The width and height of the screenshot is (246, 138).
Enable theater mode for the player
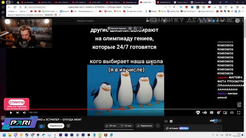[x=232, y=113]
